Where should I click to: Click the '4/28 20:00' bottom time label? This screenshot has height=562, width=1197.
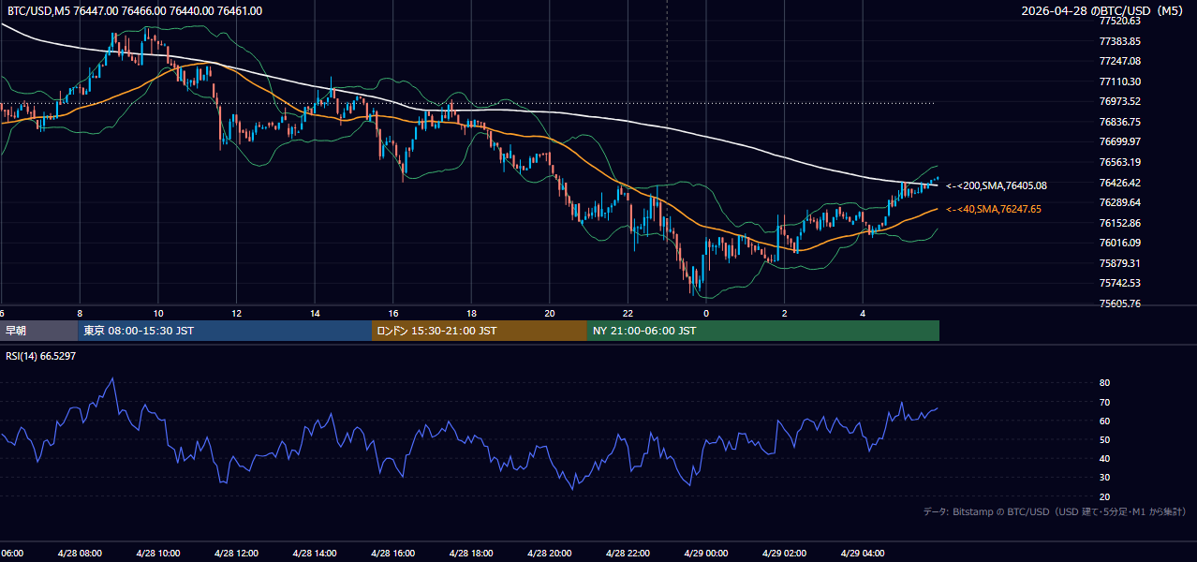click(550, 553)
